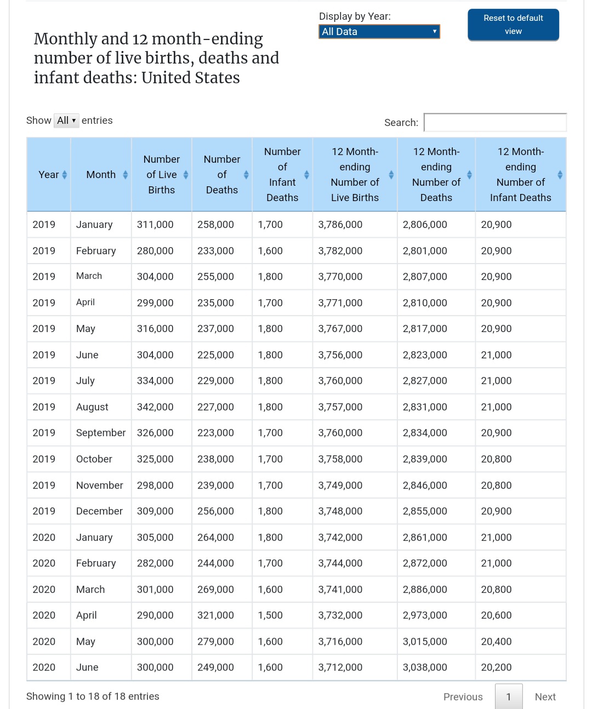Sort by 12 Month-ending Live Births arrows
Screen dimensions: 592x709
point(391,175)
